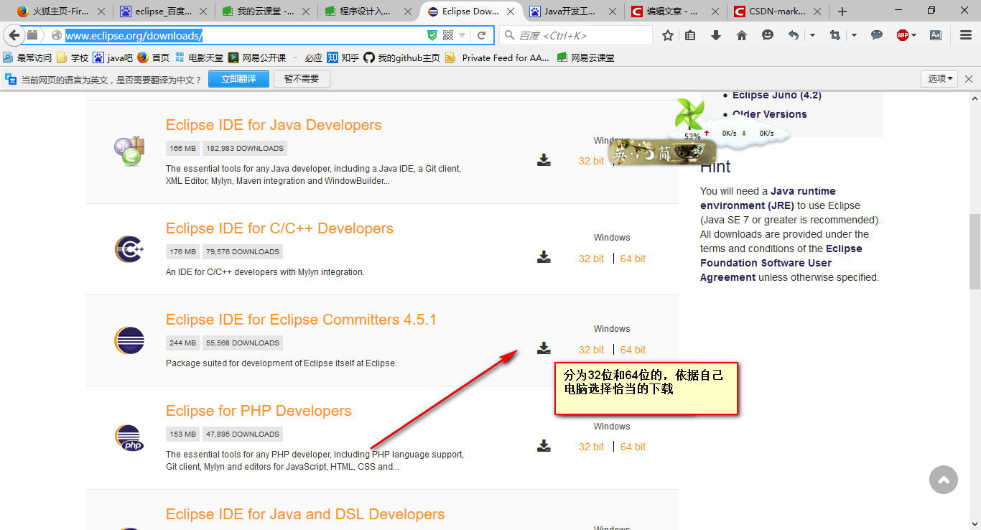Close the Eclipse Downloads tab
Screen dimensions: 981x530
[511, 11]
